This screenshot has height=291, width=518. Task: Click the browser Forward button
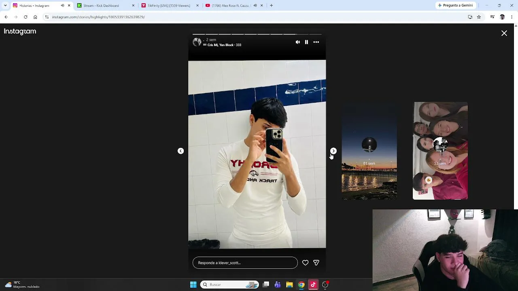(16, 17)
